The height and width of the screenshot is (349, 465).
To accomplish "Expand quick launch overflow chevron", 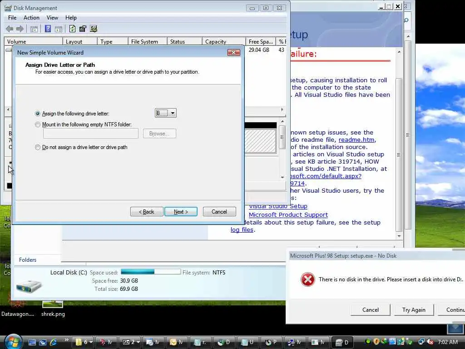I will tap(66, 340).
